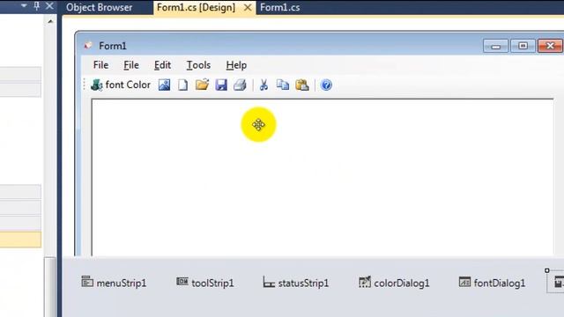
Task: Select toolStrip1 in component tray
Action: (x=205, y=283)
